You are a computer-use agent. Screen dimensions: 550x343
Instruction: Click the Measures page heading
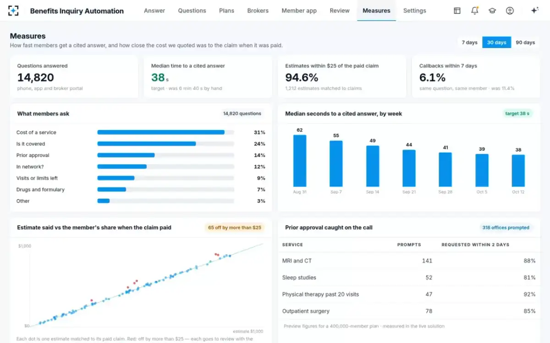click(27, 36)
